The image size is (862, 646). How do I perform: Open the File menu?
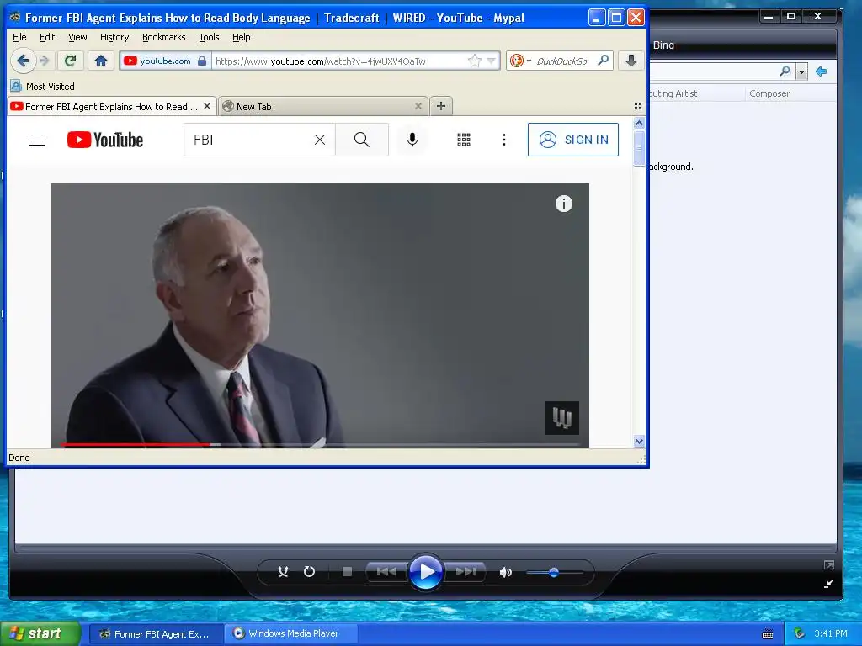coord(19,37)
